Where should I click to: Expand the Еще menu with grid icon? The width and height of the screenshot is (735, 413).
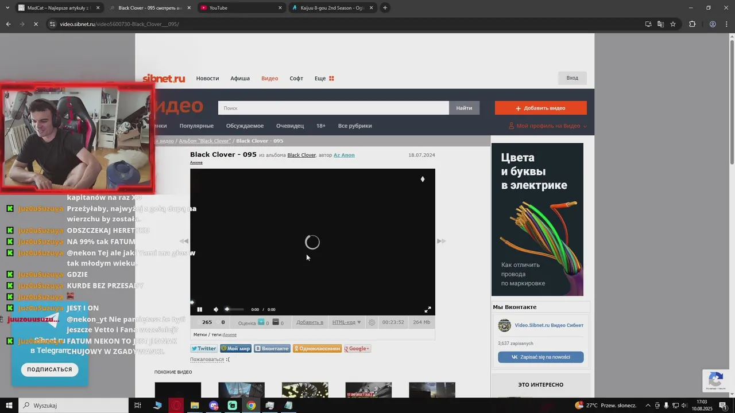[x=324, y=78]
